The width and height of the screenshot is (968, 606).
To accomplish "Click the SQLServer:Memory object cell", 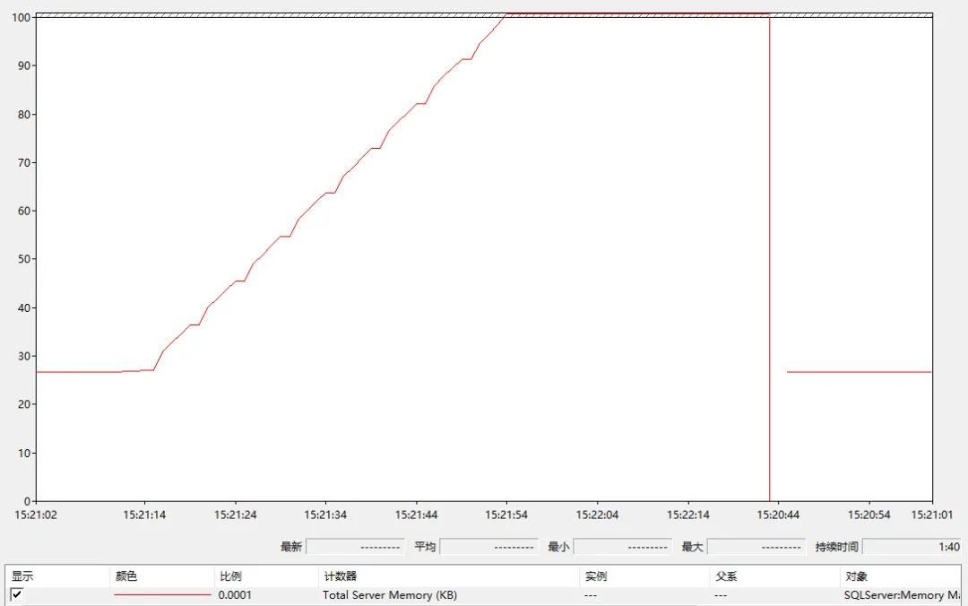I will (x=902, y=595).
